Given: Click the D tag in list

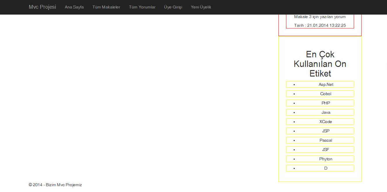Looking at the screenshot, I should (x=326, y=168).
